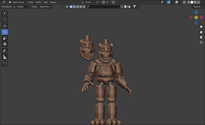Click the small dropdown arrow before asset icon
The image size is (205, 125).
point(64,7)
